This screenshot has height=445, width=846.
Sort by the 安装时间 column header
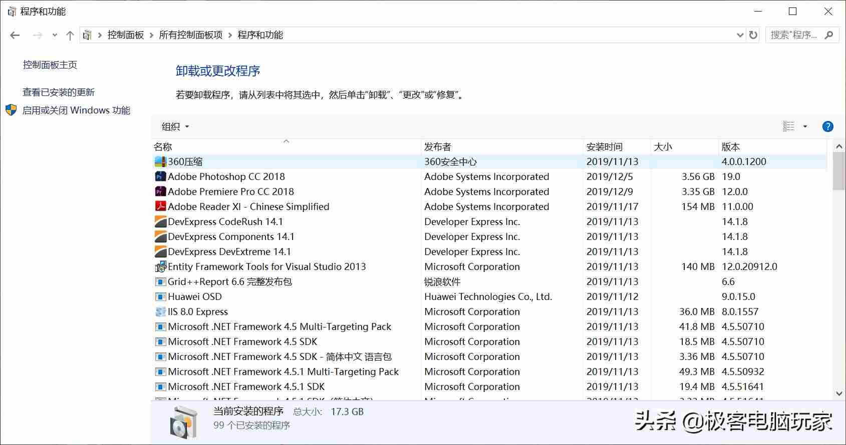617,146
